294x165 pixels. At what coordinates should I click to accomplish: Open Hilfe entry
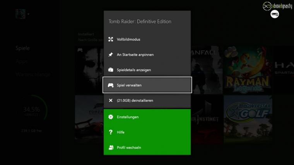tap(147, 132)
